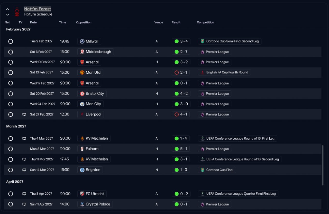Select the radio button for Middlesbrough fixture
This screenshot has width=329, height=214.
[x=11, y=52]
